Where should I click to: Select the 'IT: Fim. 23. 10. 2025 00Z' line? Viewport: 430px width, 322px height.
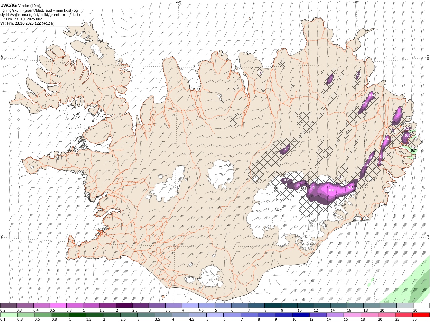[x=21, y=19]
